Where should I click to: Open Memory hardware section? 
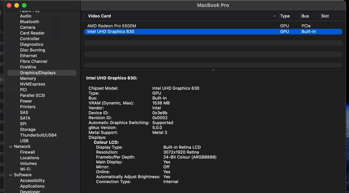click(x=28, y=79)
